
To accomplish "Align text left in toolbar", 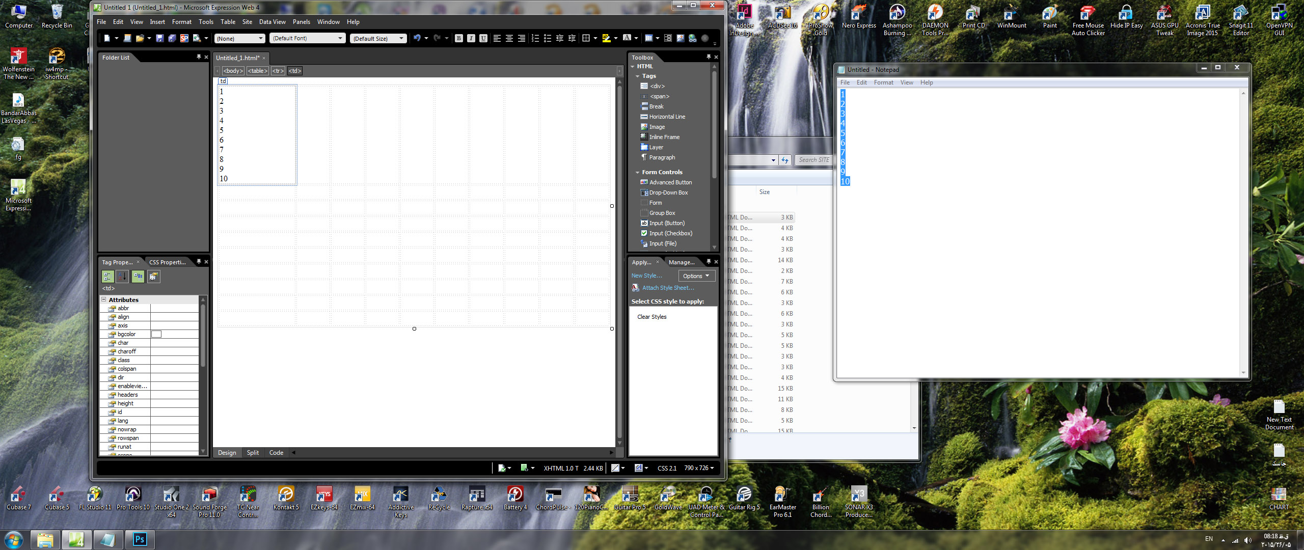I will pyautogui.click(x=497, y=38).
